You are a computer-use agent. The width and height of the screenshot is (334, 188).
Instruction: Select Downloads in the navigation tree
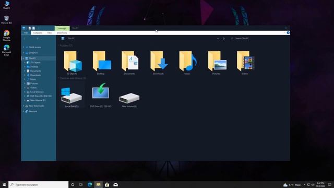pyautogui.click(x=35, y=75)
